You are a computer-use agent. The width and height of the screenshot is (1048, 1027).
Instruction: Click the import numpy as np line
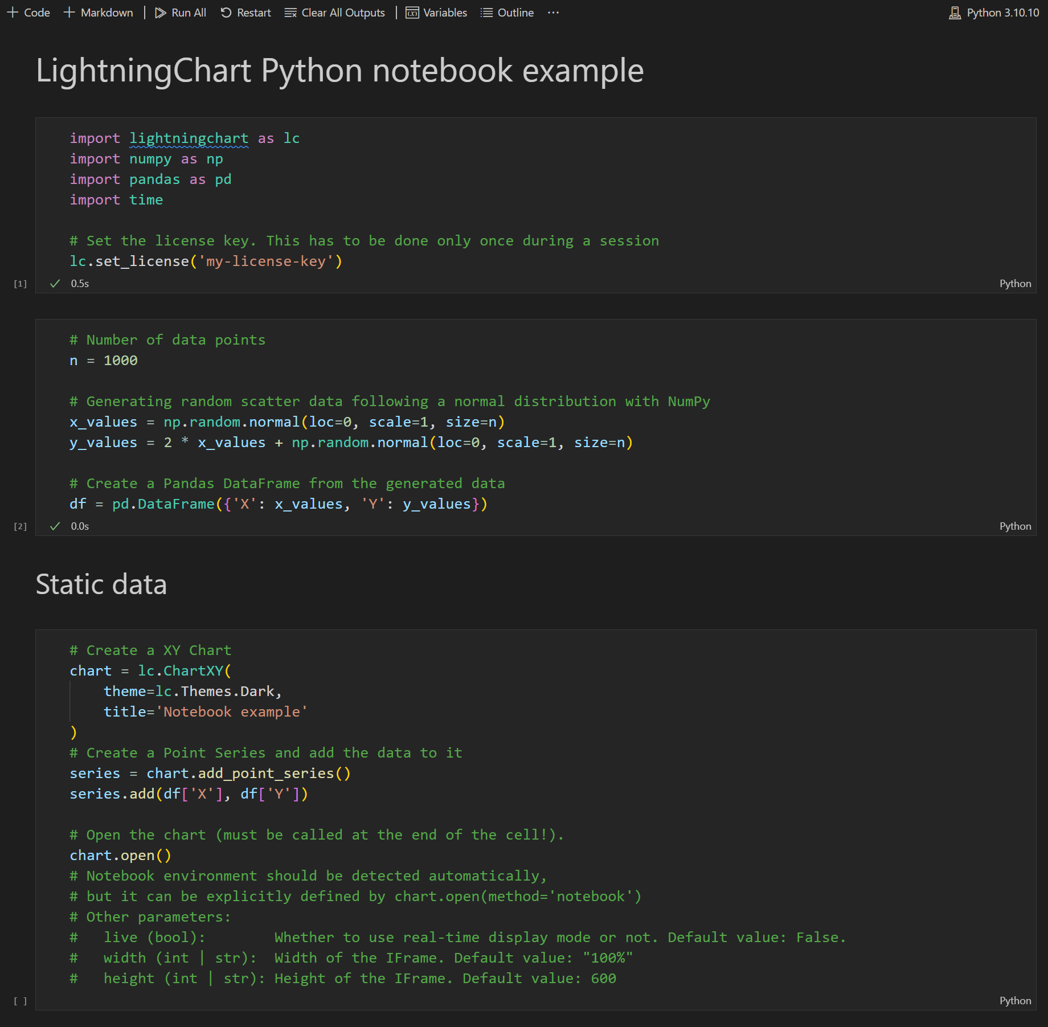(146, 159)
